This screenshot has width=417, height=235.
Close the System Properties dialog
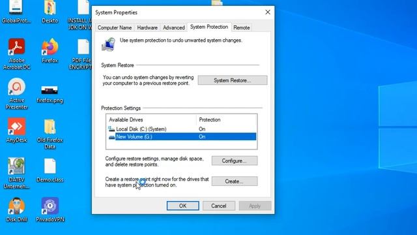point(268,12)
